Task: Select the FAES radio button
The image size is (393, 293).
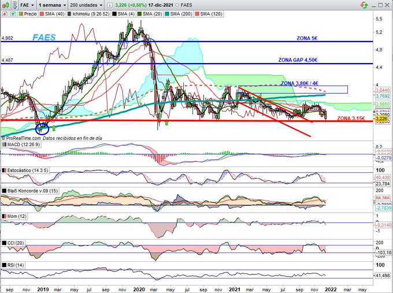Action: [177, 5]
